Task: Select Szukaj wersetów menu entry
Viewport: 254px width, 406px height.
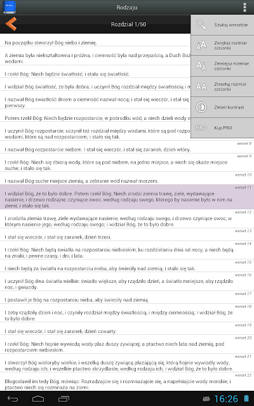Action: (x=222, y=25)
